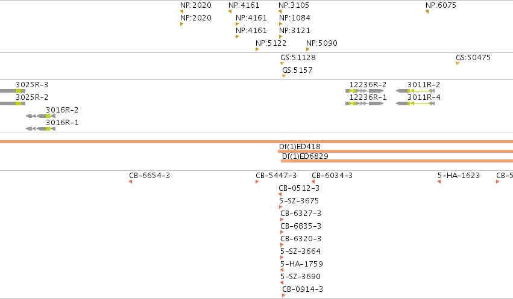Select the 3011R-4 transcript with intron line

click(415, 103)
